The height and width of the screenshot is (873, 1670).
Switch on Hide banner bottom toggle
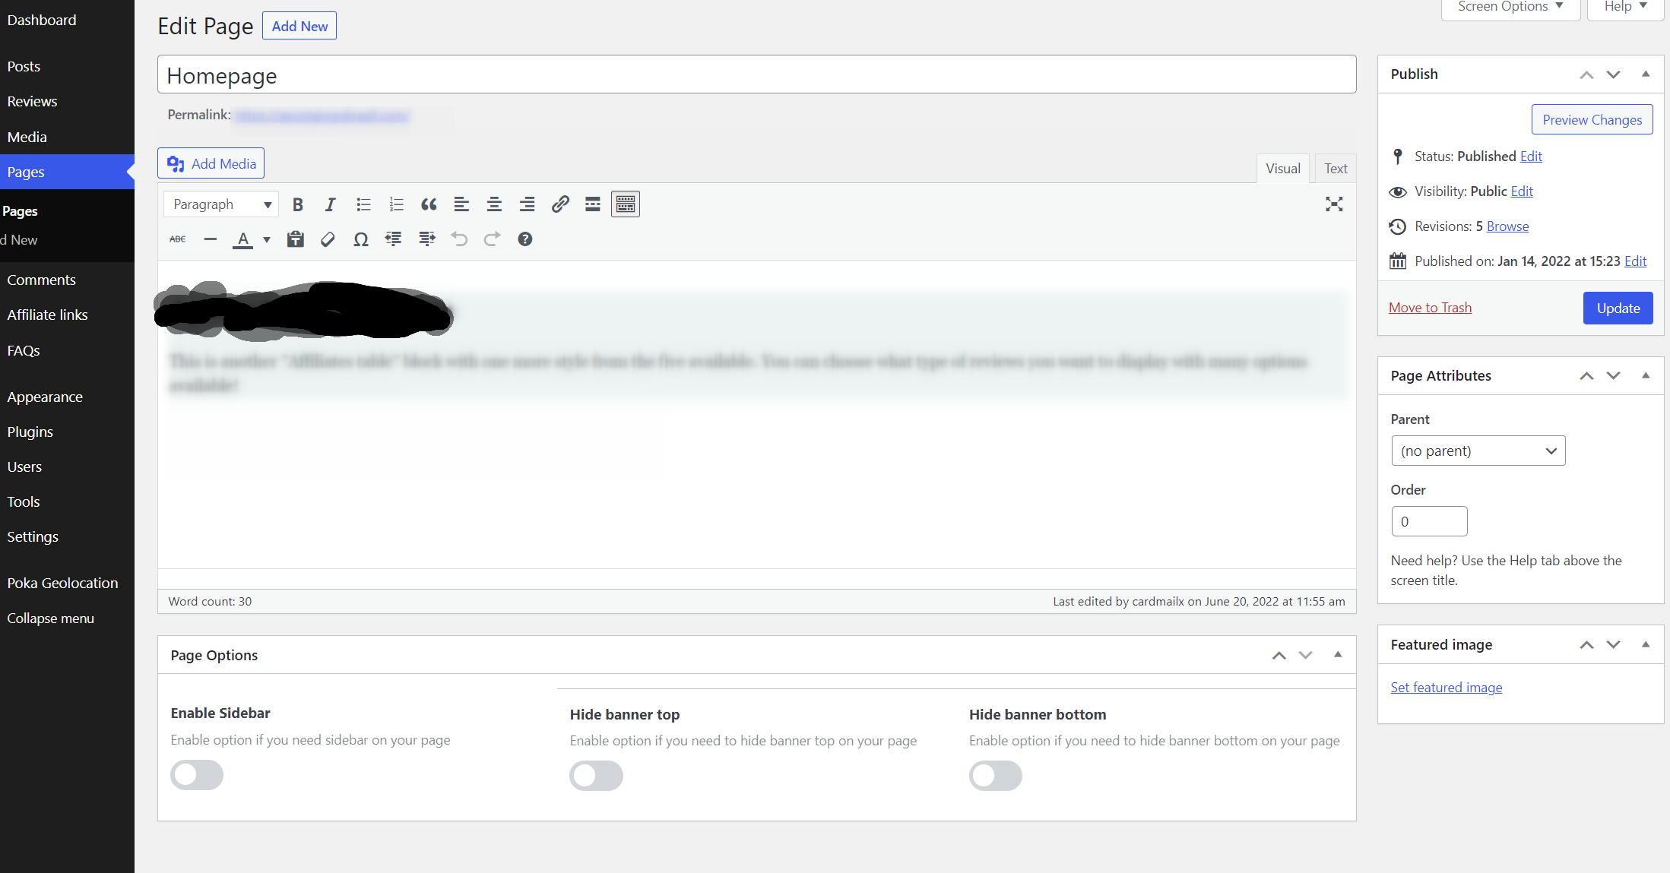coord(995,776)
